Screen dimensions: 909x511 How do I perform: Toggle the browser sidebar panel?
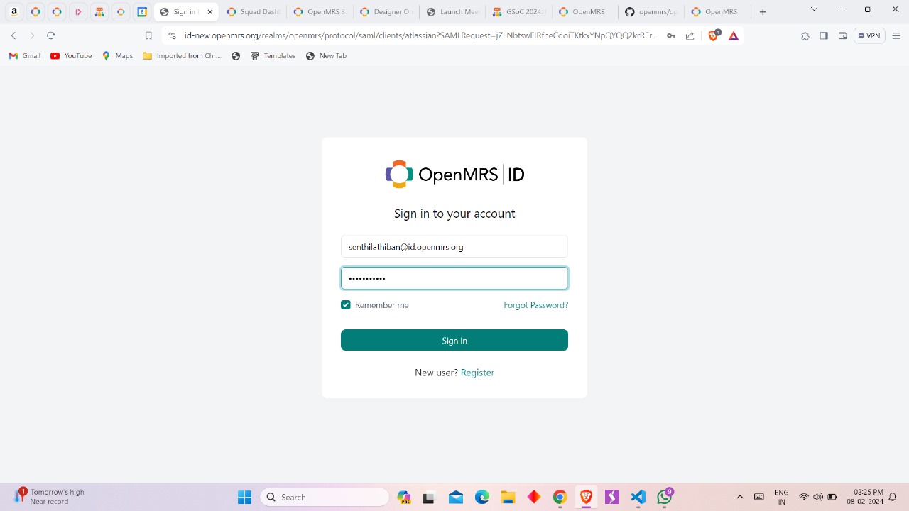[824, 35]
